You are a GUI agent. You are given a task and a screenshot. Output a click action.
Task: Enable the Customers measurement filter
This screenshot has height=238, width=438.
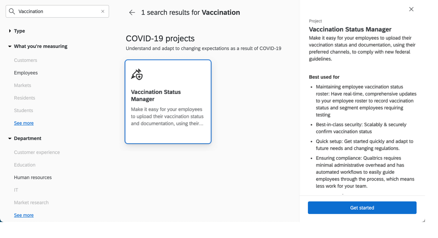click(25, 60)
